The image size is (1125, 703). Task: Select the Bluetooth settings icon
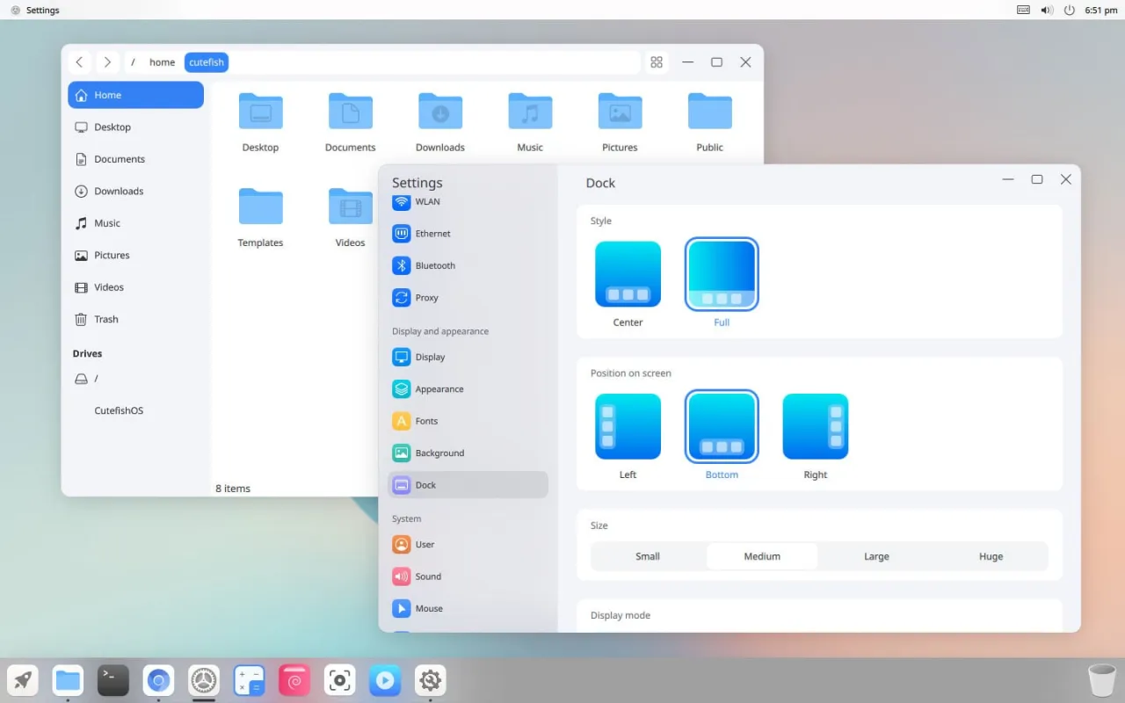click(403, 265)
